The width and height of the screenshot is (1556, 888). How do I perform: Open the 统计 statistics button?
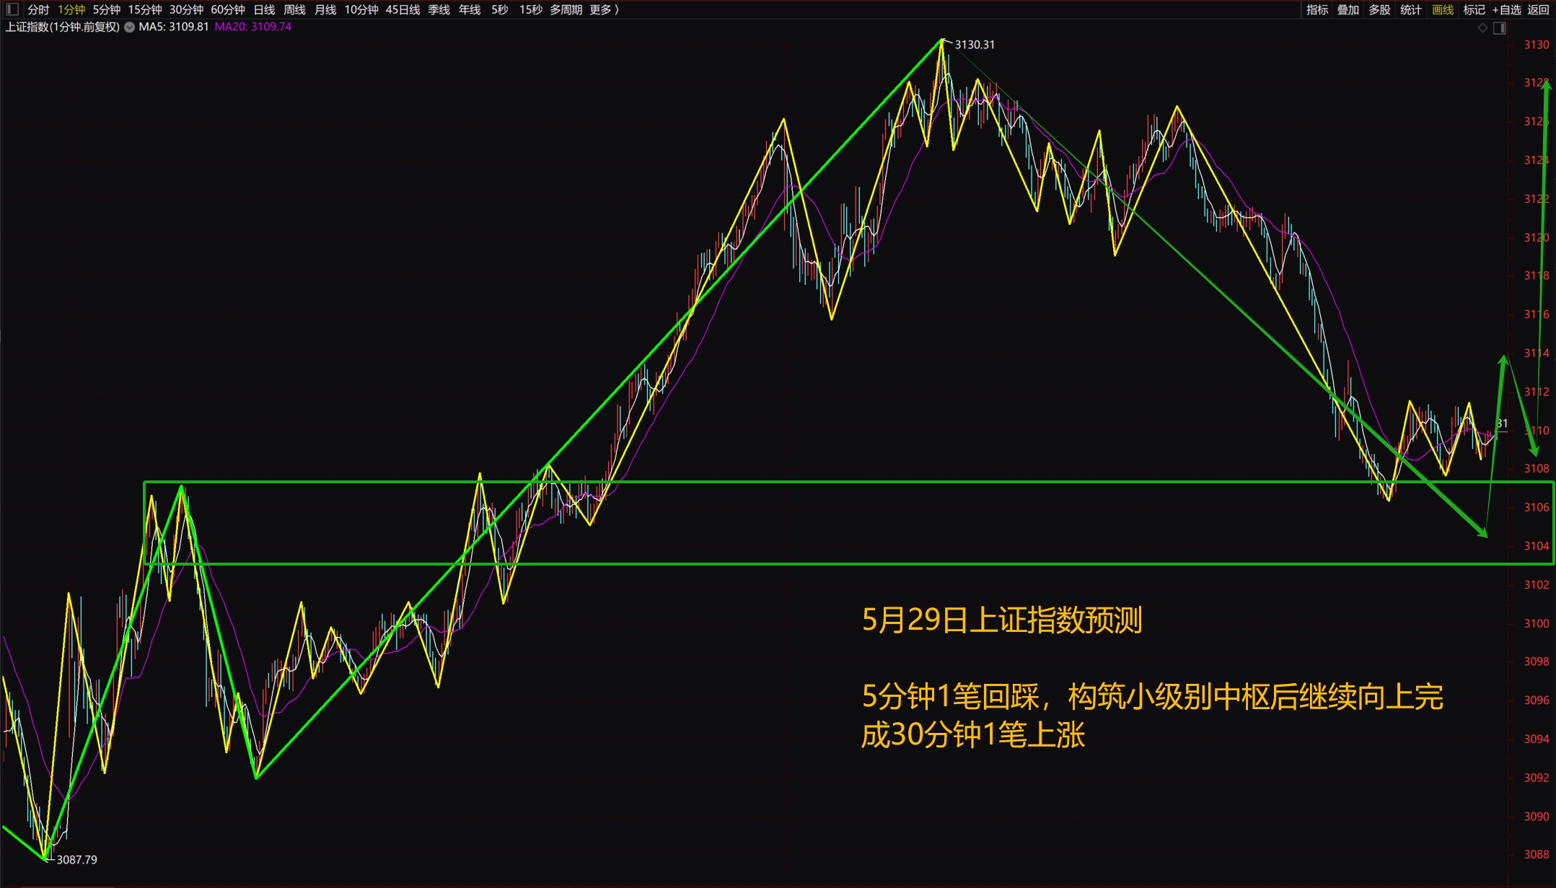point(1411,9)
